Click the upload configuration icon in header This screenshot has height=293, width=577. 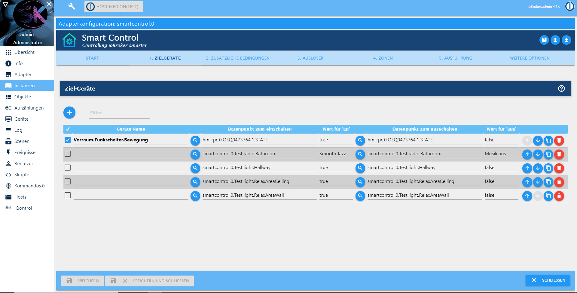click(555, 40)
